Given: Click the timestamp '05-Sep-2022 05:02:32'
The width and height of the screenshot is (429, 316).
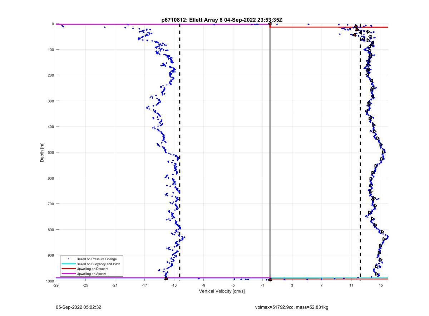Looking at the screenshot, I should pyautogui.click(x=78, y=307).
